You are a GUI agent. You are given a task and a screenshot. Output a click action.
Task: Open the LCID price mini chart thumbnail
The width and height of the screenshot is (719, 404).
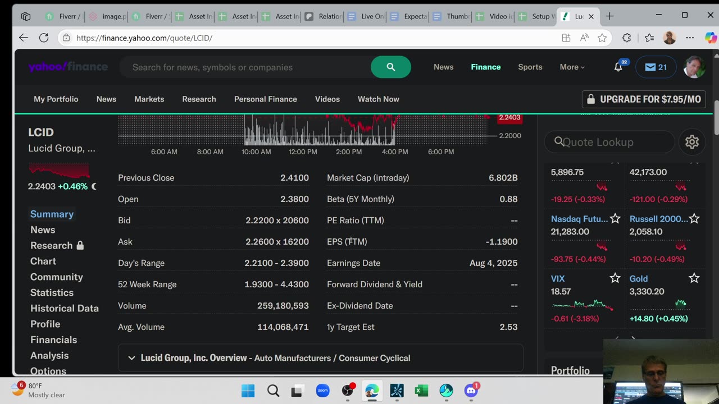click(59, 170)
